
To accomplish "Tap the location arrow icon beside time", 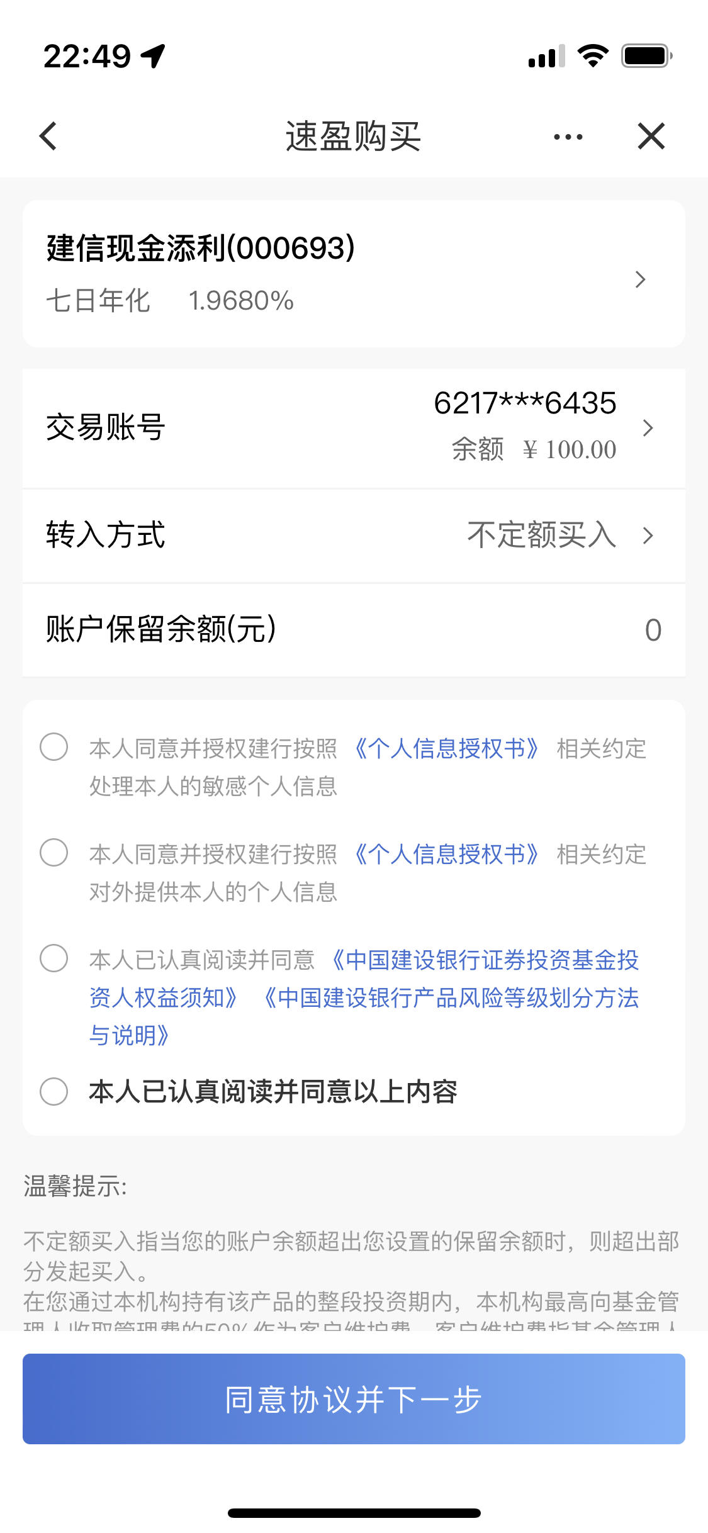I will tap(153, 56).
